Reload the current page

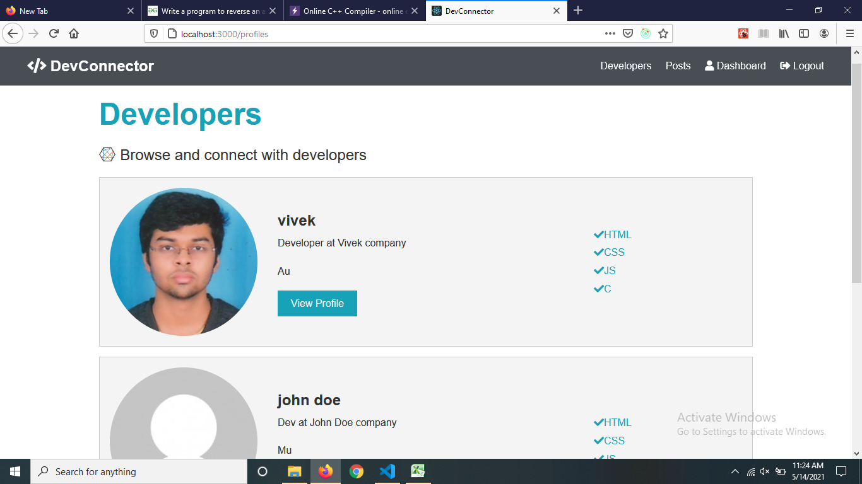pos(53,33)
